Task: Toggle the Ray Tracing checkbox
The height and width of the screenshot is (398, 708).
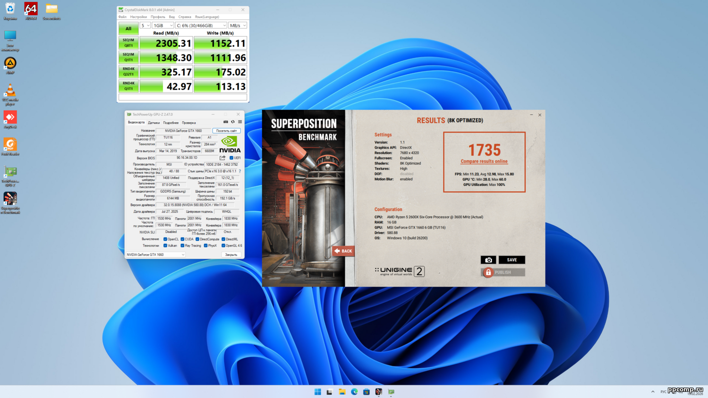Action: pos(182,246)
